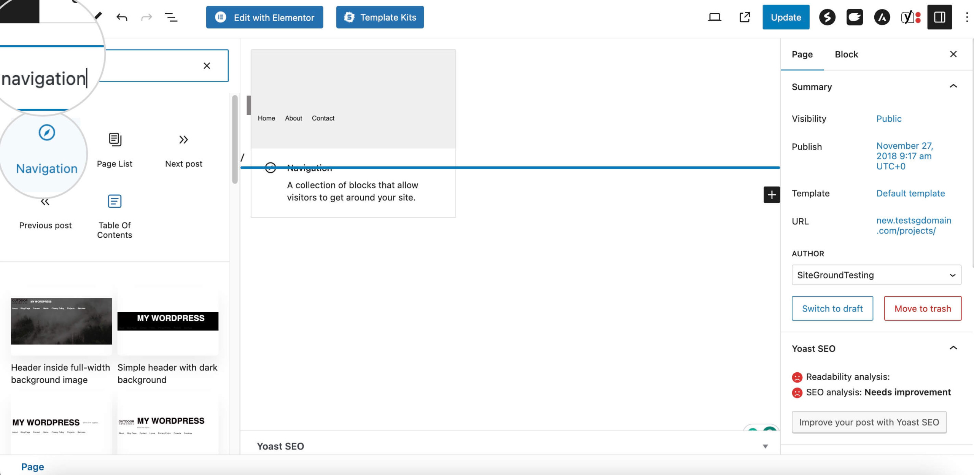Clear the block search field
974x475 pixels.
tap(207, 66)
